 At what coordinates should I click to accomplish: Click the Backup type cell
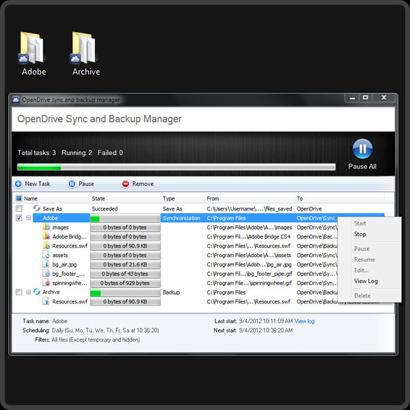click(171, 292)
